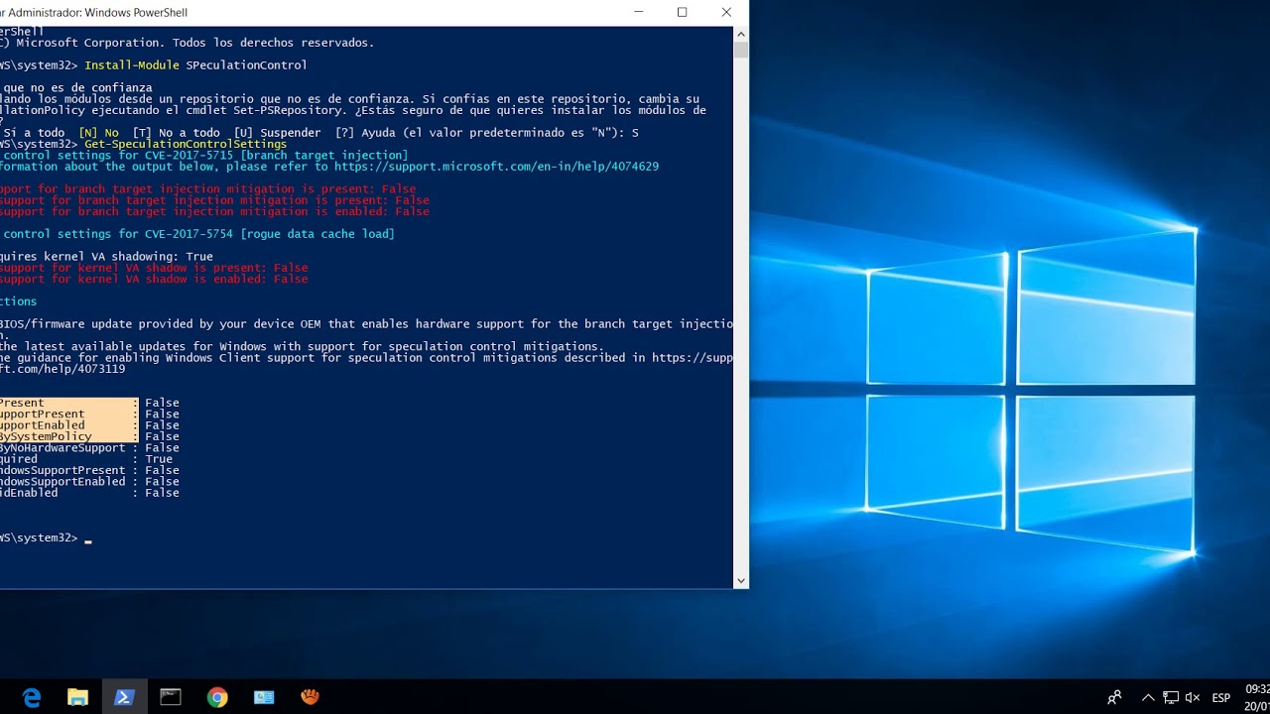Show hidden system tray icons
The height and width of the screenshot is (714, 1270).
pyautogui.click(x=1148, y=697)
